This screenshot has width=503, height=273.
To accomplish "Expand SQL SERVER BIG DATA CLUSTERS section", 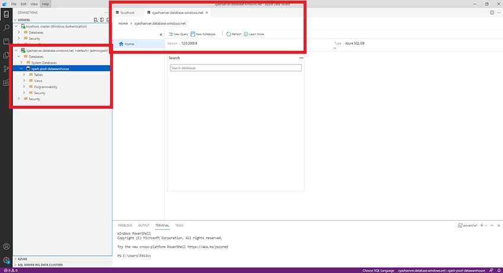I will [x=15, y=265].
